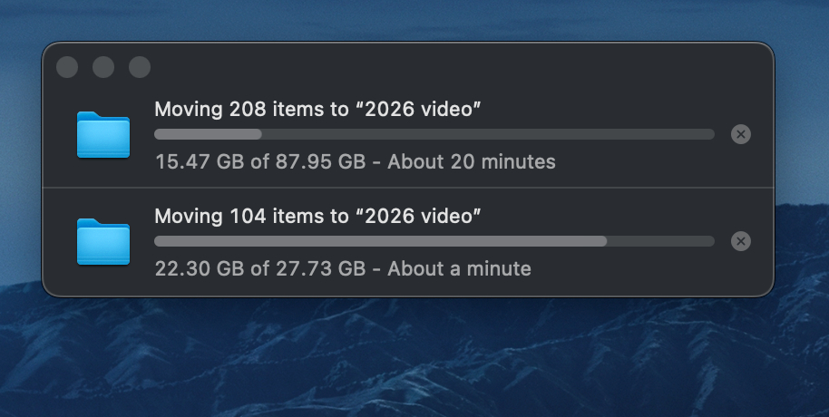Click the filled part of 104 items progress bar
The height and width of the screenshot is (417, 829).
(x=381, y=241)
